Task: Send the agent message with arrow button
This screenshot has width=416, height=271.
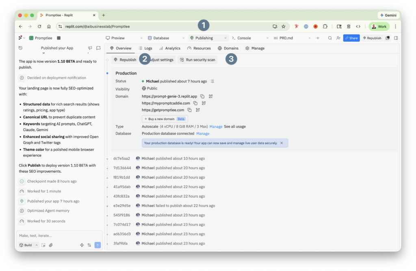Action: pos(97,245)
